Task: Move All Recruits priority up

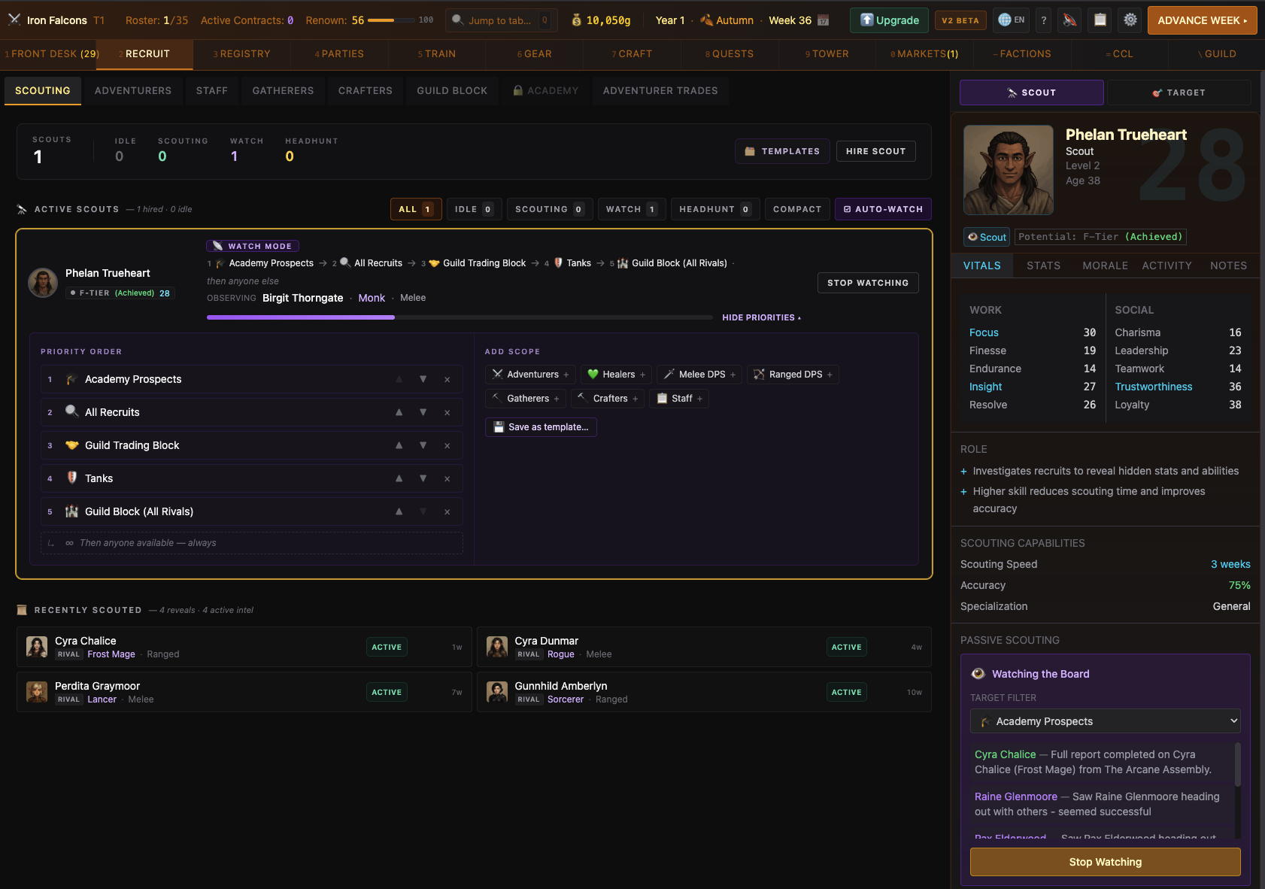Action: pos(399,412)
